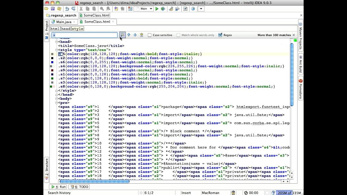Click the Synchronize toolbar icon
Image resolution: width=347 pixels, height=195 pixels.
pyautogui.click(x=59, y=9)
